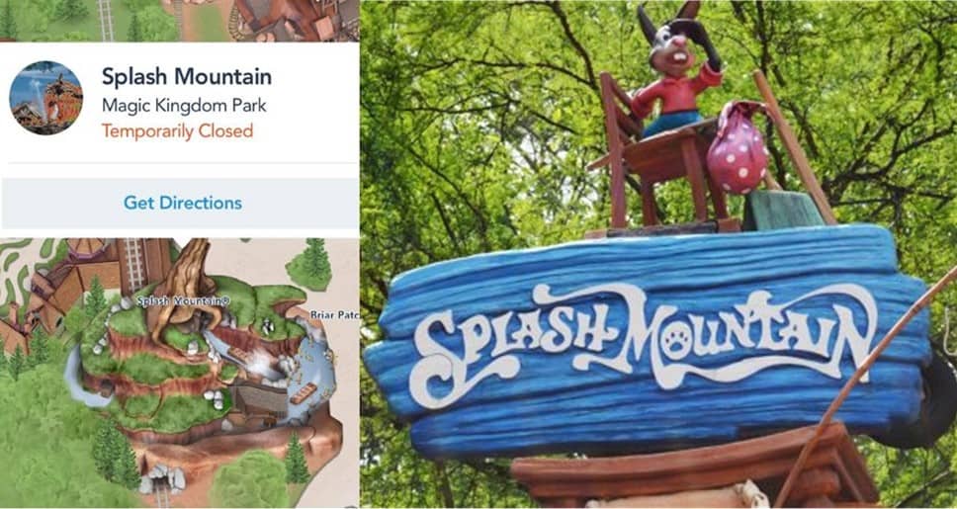This screenshot has width=957, height=509.
Task: Open the Splash Mountain circular thumbnail
Action: click(45, 98)
